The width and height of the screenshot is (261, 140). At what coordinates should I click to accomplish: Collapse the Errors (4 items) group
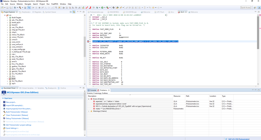[89, 99]
